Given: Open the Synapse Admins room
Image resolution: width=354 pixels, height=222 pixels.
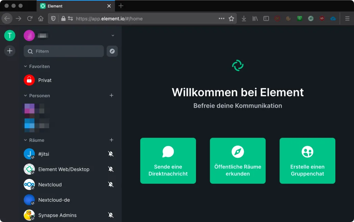Looking at the screenshot, I should [x=70, y=215].
